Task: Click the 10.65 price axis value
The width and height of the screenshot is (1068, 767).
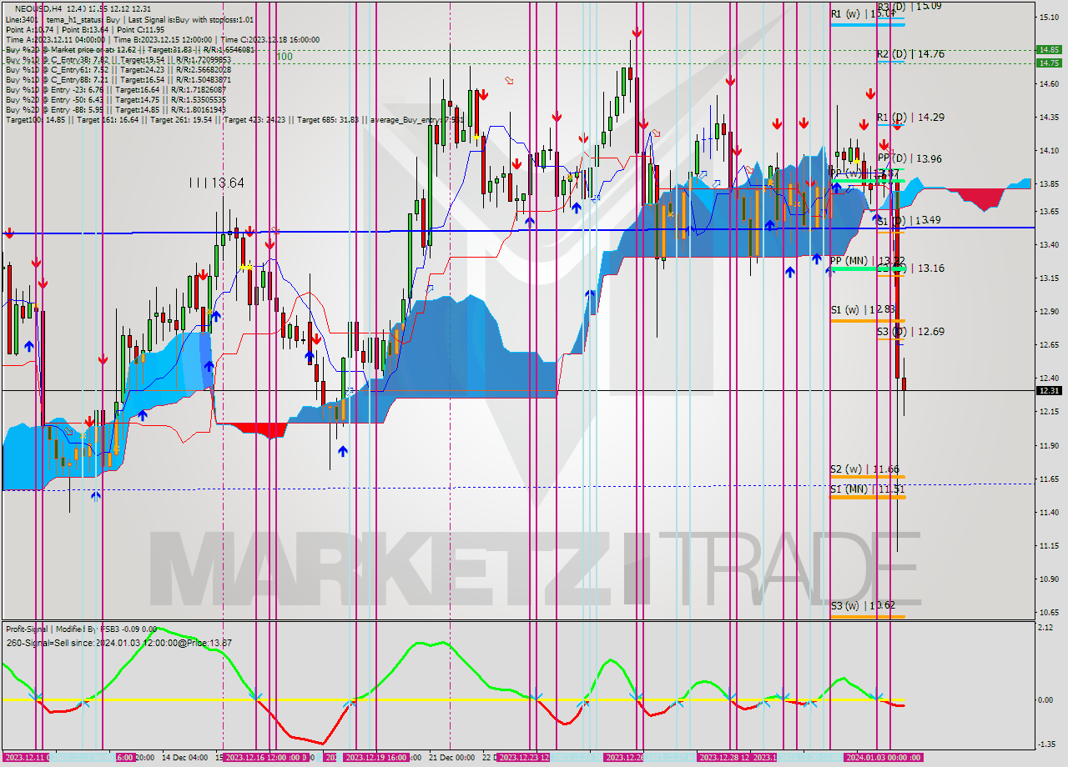Action: pos(1049,612)
